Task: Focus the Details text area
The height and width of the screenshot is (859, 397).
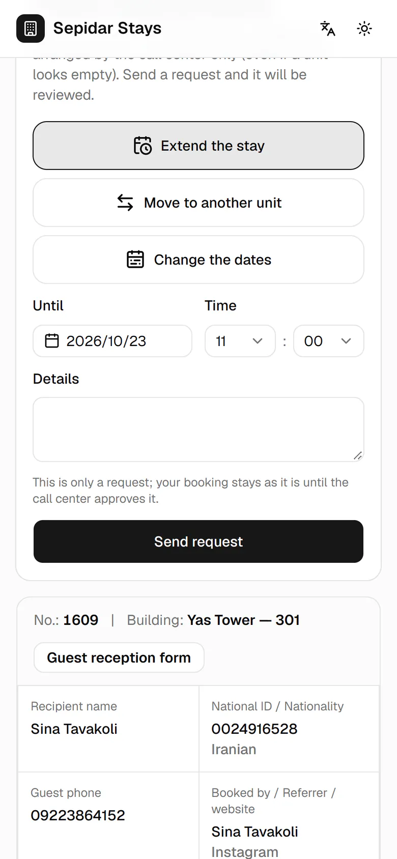Action: (198, 429)
